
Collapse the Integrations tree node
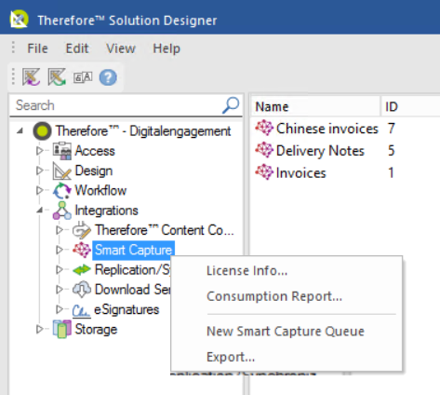(39, 211)
